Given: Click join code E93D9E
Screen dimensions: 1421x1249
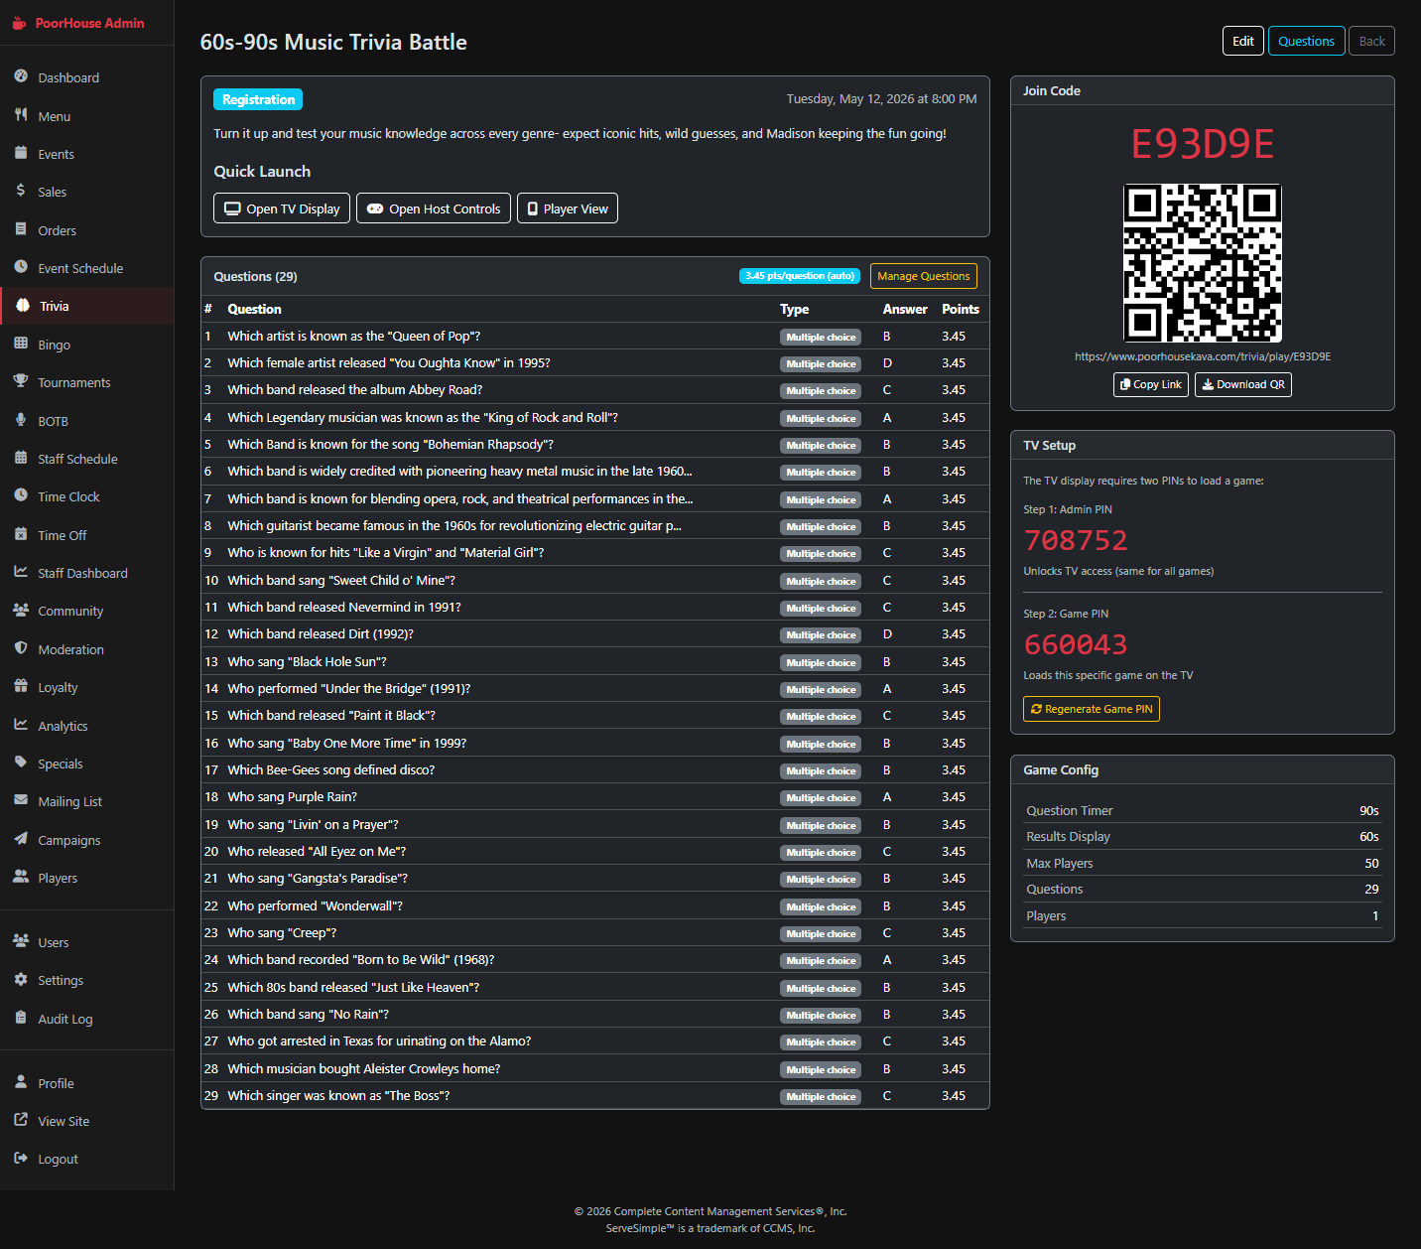Looking at the screenshot, I should point(1203,144).
